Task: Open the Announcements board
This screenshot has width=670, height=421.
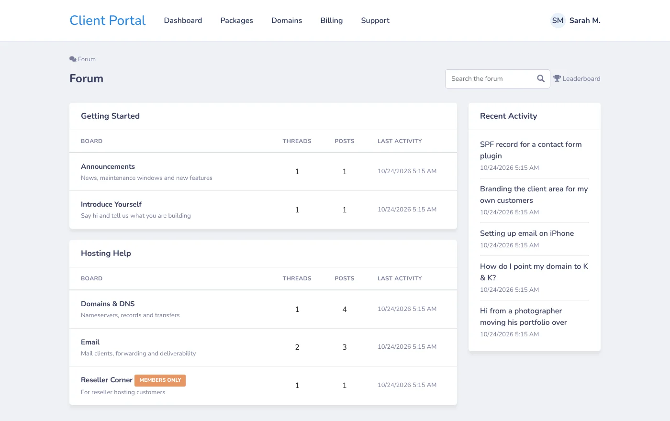Action: coord(108,166)
